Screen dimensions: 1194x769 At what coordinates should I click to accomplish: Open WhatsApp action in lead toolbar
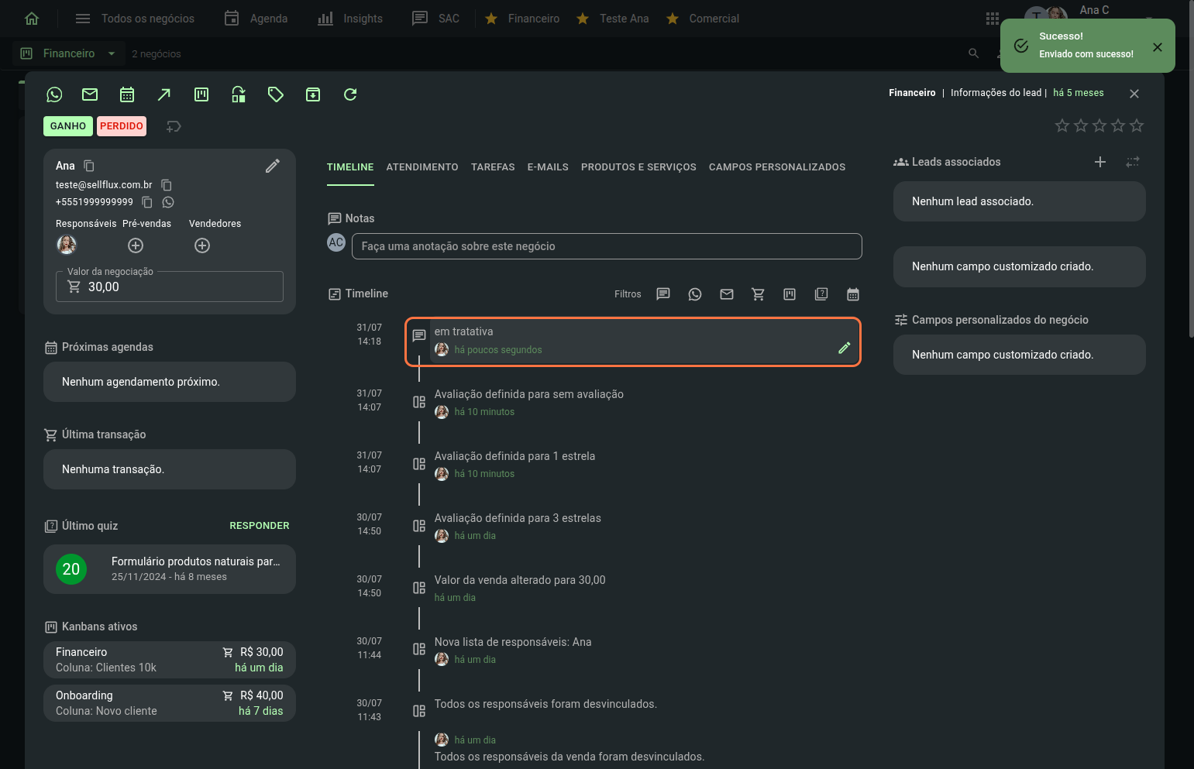54,94
